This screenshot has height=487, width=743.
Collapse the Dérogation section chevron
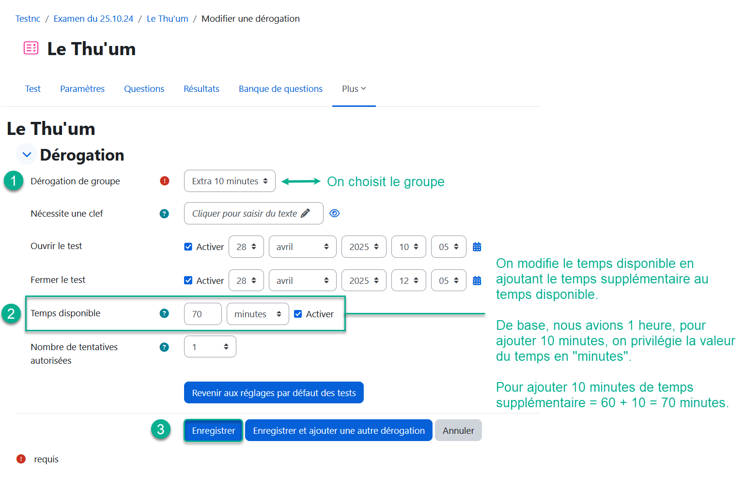pyautogui.click(x=27, y=155)
